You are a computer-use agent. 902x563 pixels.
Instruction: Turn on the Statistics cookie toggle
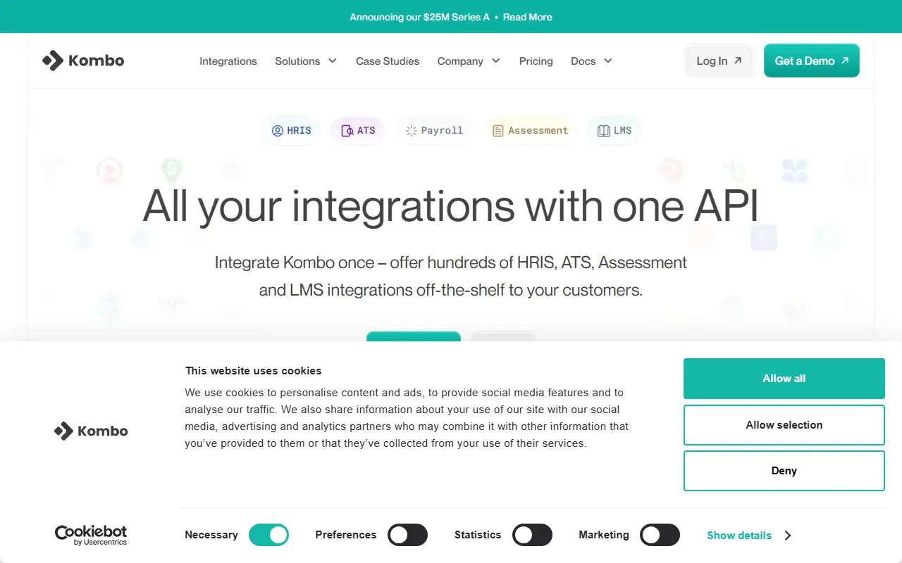(532, 536)
